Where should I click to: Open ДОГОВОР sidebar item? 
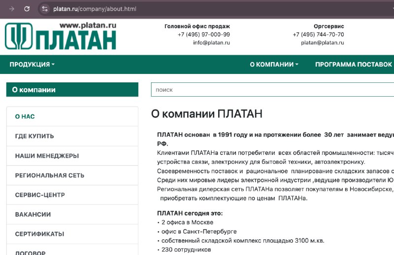point(72,250)
